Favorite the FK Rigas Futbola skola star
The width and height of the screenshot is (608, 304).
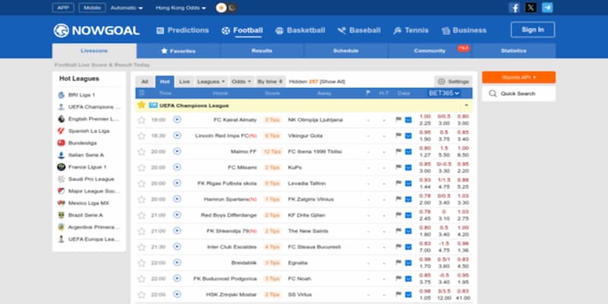pyautogui.click(x=141, y=184)
